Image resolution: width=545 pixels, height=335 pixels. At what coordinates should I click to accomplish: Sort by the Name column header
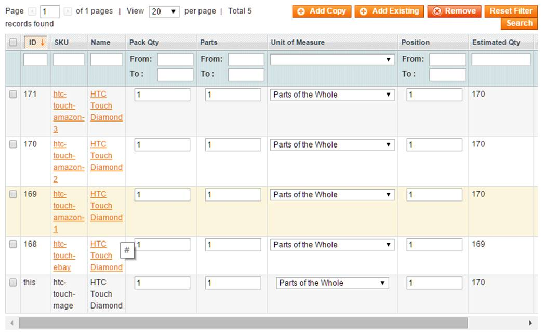pyautogui.click(x=100, y=43)
